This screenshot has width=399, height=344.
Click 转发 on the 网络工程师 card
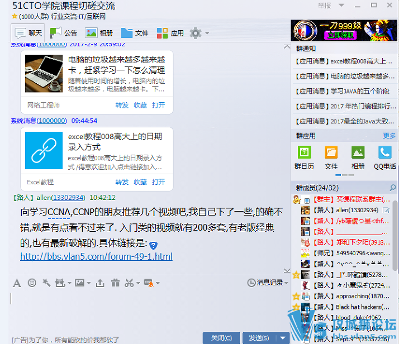pos(122,105)
